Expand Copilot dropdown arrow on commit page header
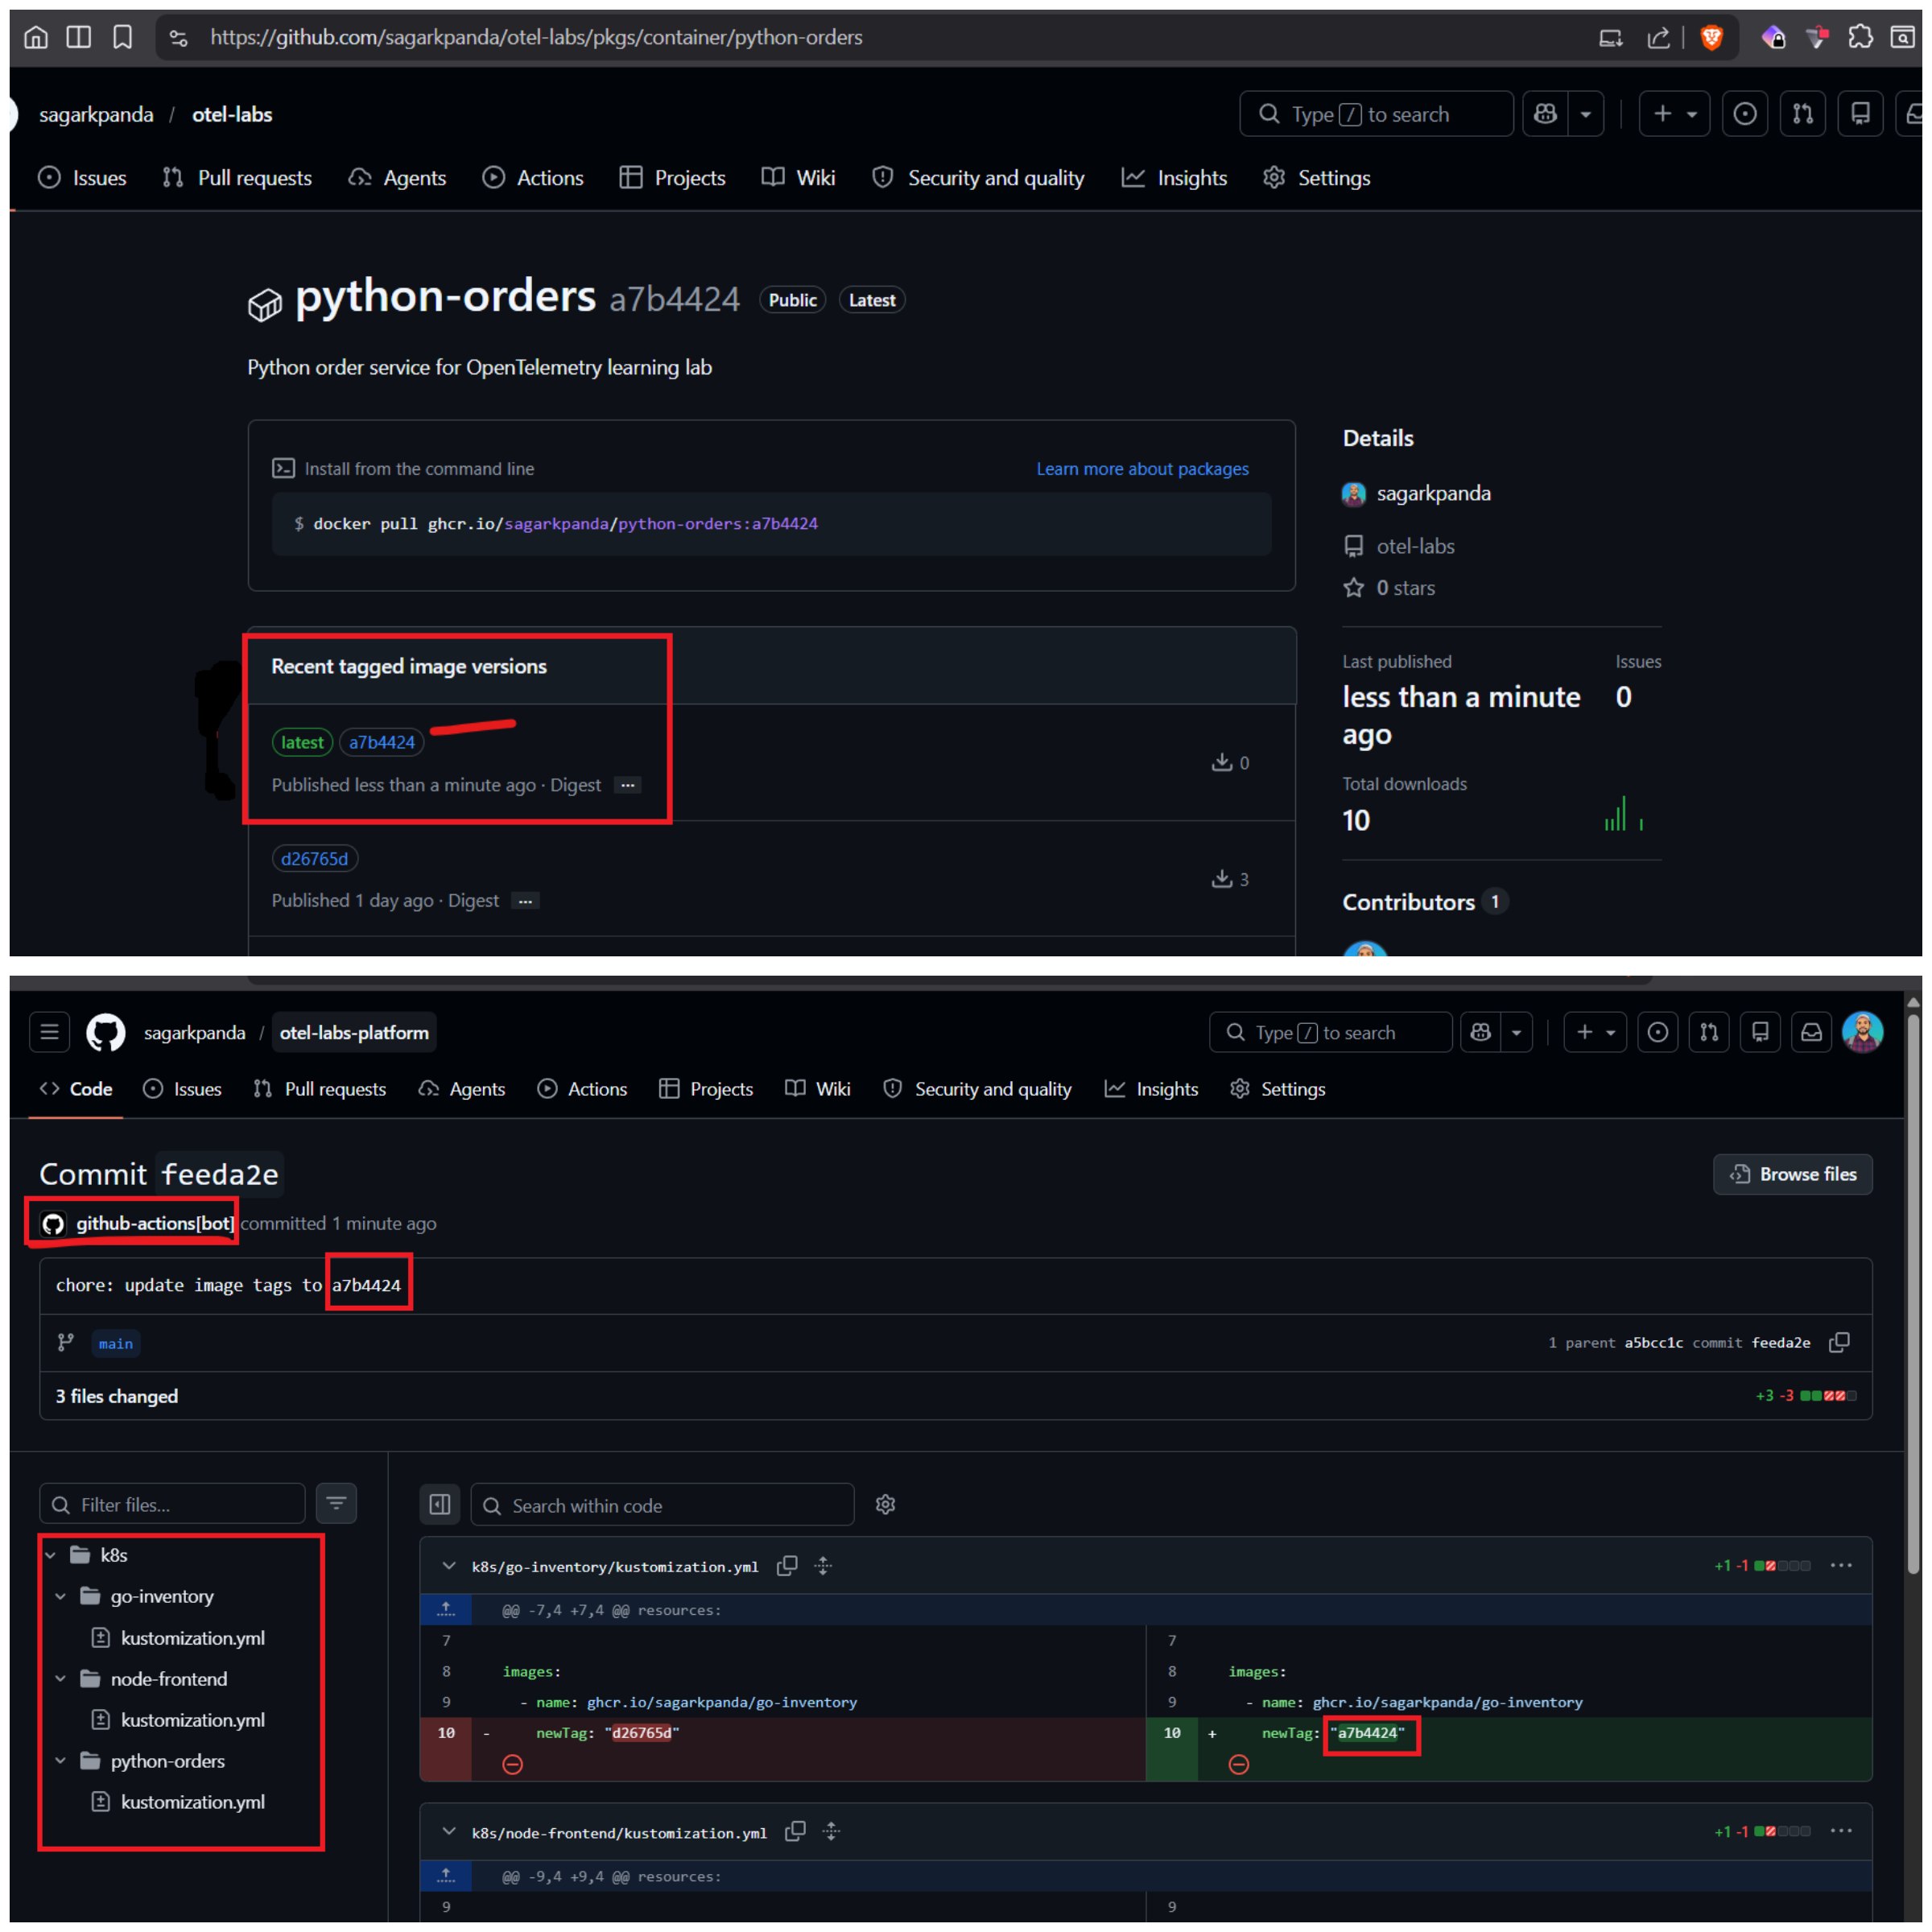 (x=1517, y=1033)
